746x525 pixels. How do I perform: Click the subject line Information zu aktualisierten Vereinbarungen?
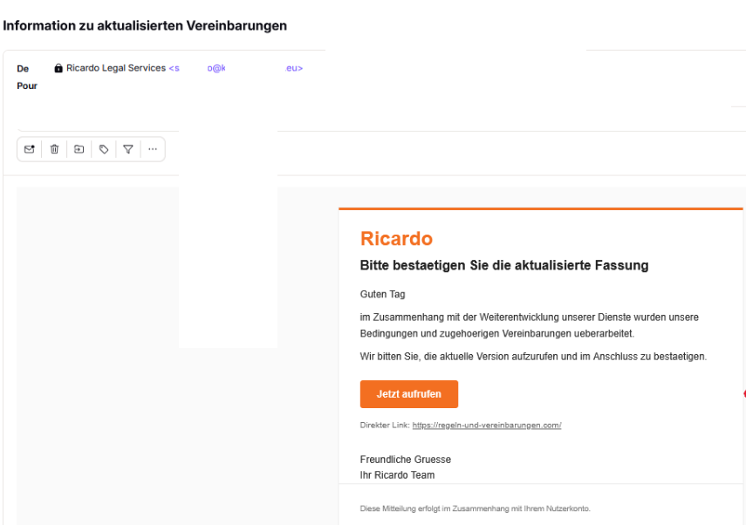[145, 25]
